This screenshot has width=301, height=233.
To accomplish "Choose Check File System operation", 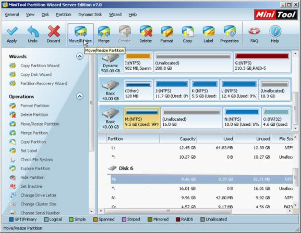I will [x=37, y=160].
